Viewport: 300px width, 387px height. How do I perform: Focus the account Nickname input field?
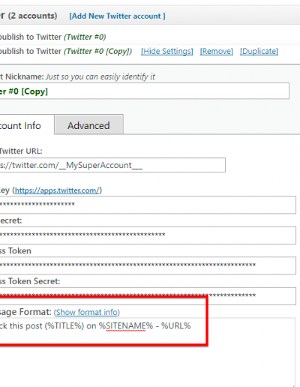(145, 91)
